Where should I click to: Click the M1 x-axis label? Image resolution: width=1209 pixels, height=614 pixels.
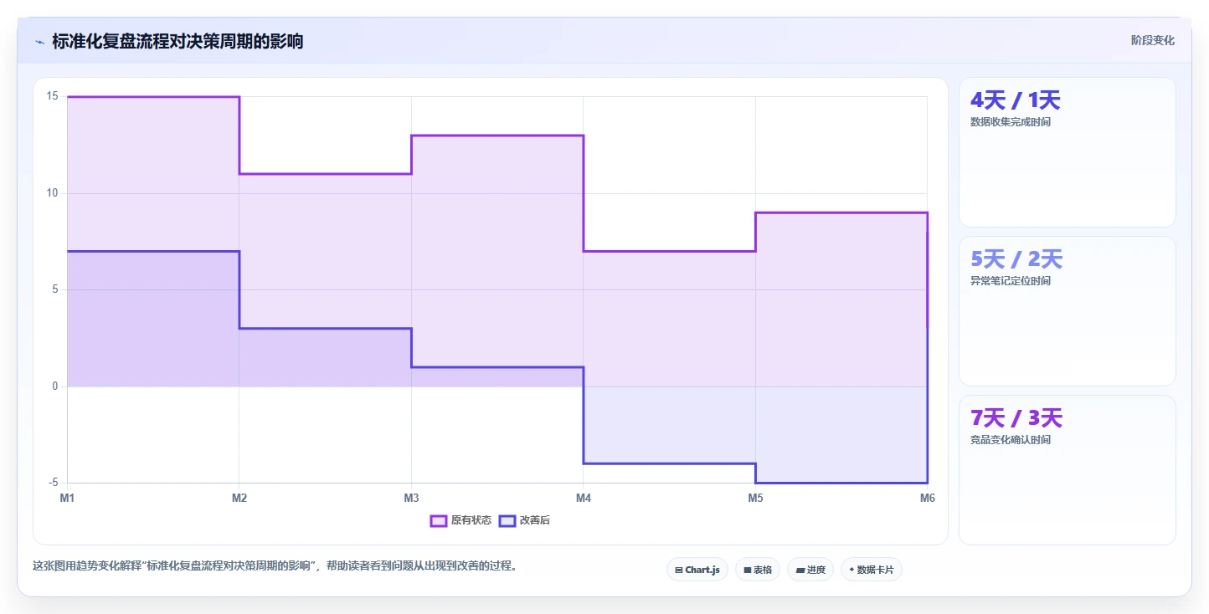tap(67, 499)
